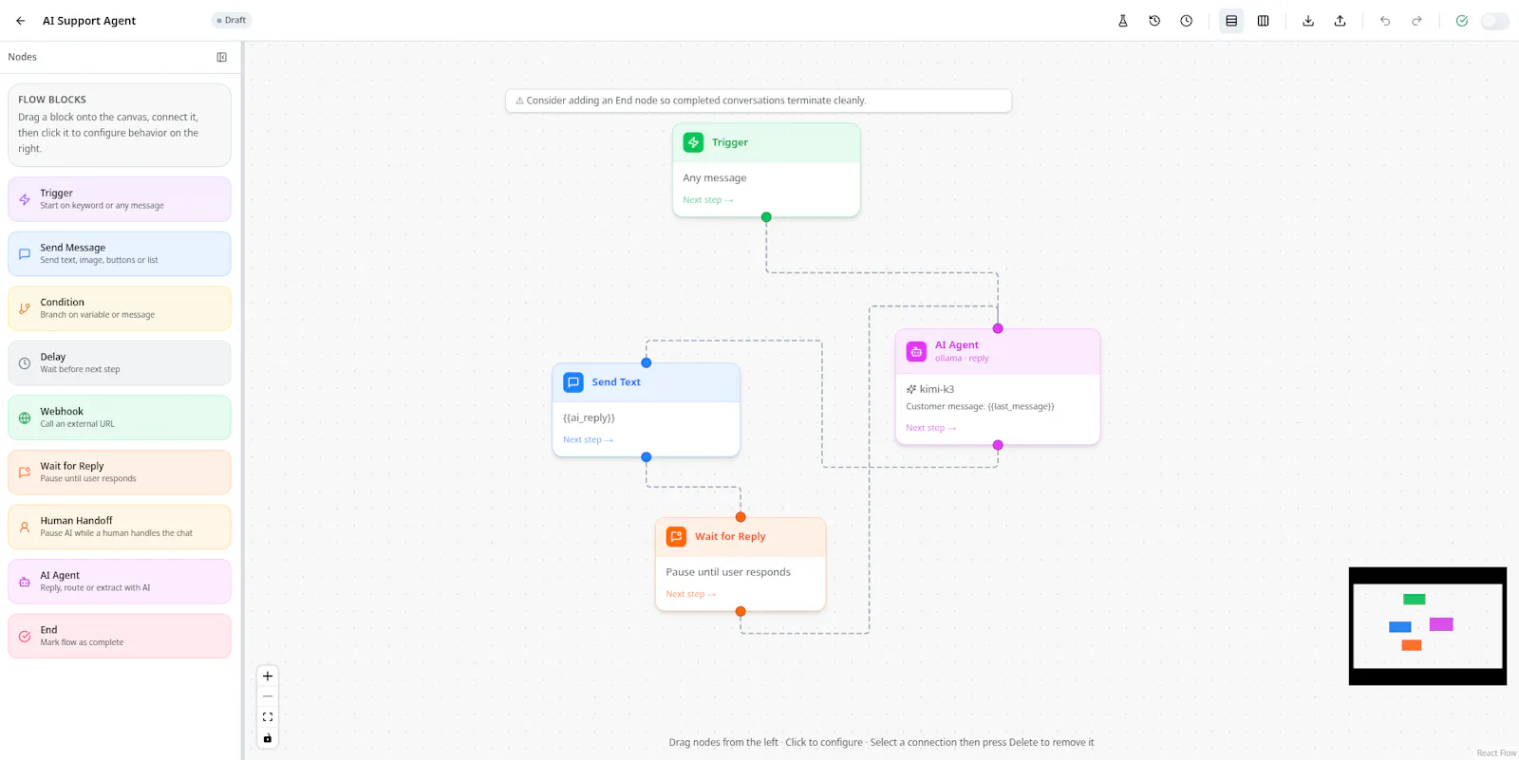Click the Draft status badge
The image size is (1519, 760).
pos(231,20)
